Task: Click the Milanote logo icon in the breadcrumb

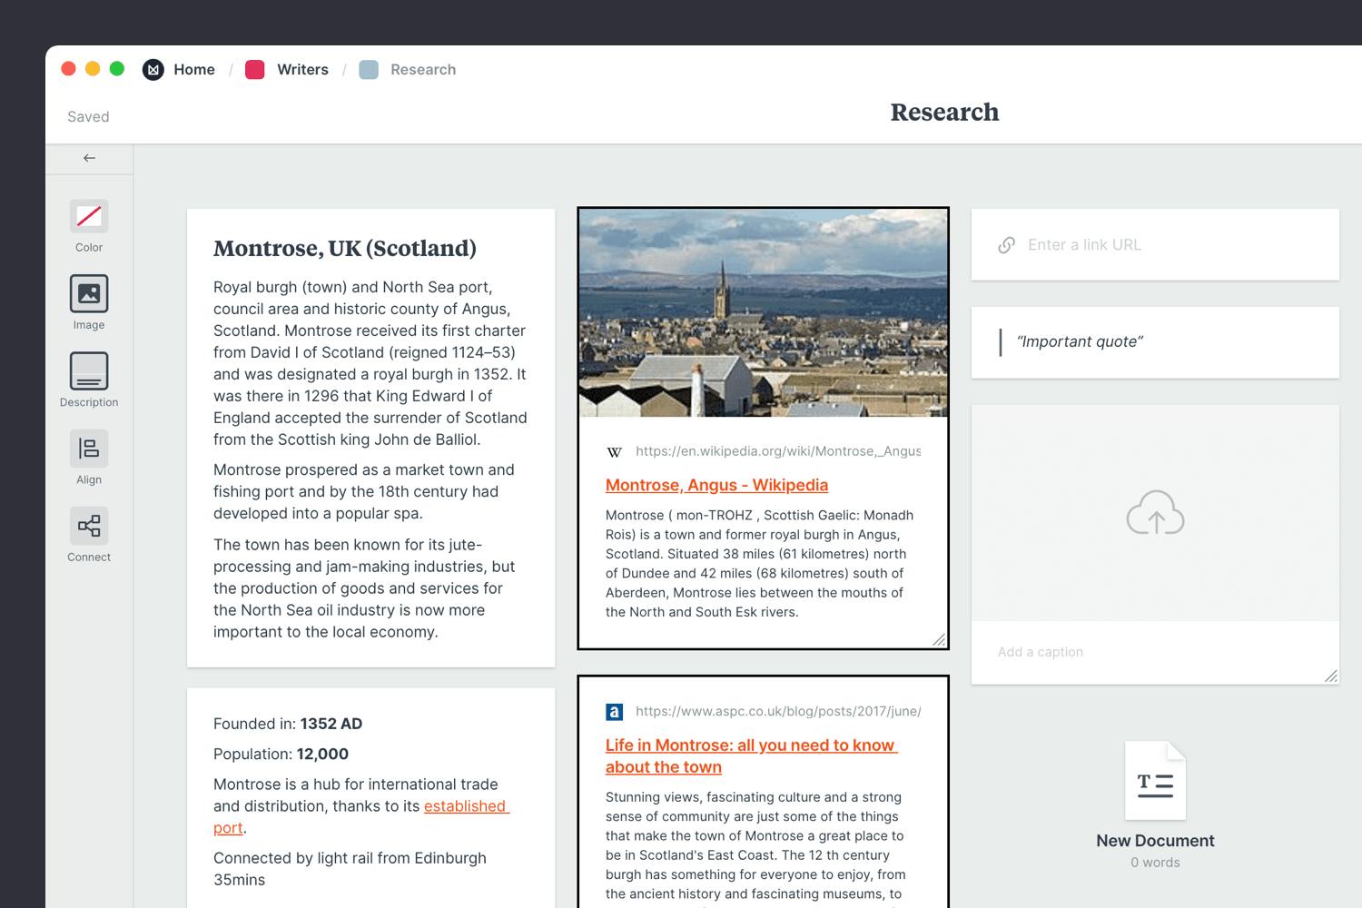Action: 153,69
